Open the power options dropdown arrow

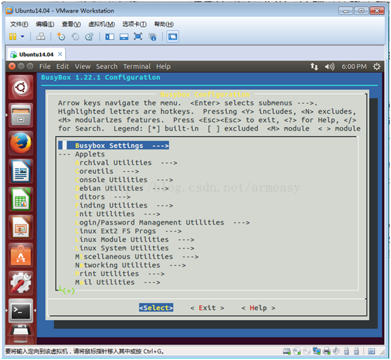tap(22, 36)
